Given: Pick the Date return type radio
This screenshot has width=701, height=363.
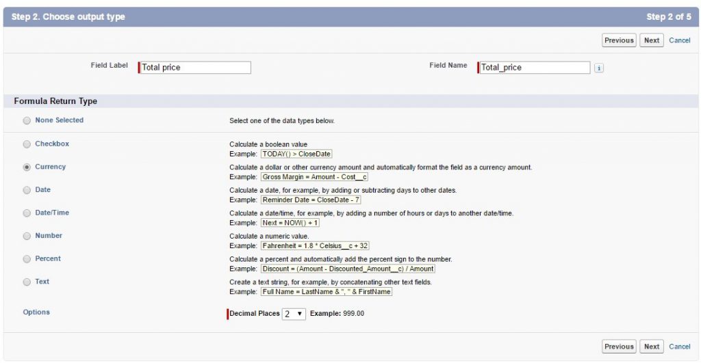Looking at the screenshot, I should 27,190.
